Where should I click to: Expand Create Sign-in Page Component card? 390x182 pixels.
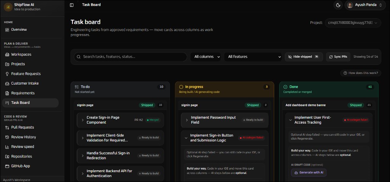[x=83, y=120]
